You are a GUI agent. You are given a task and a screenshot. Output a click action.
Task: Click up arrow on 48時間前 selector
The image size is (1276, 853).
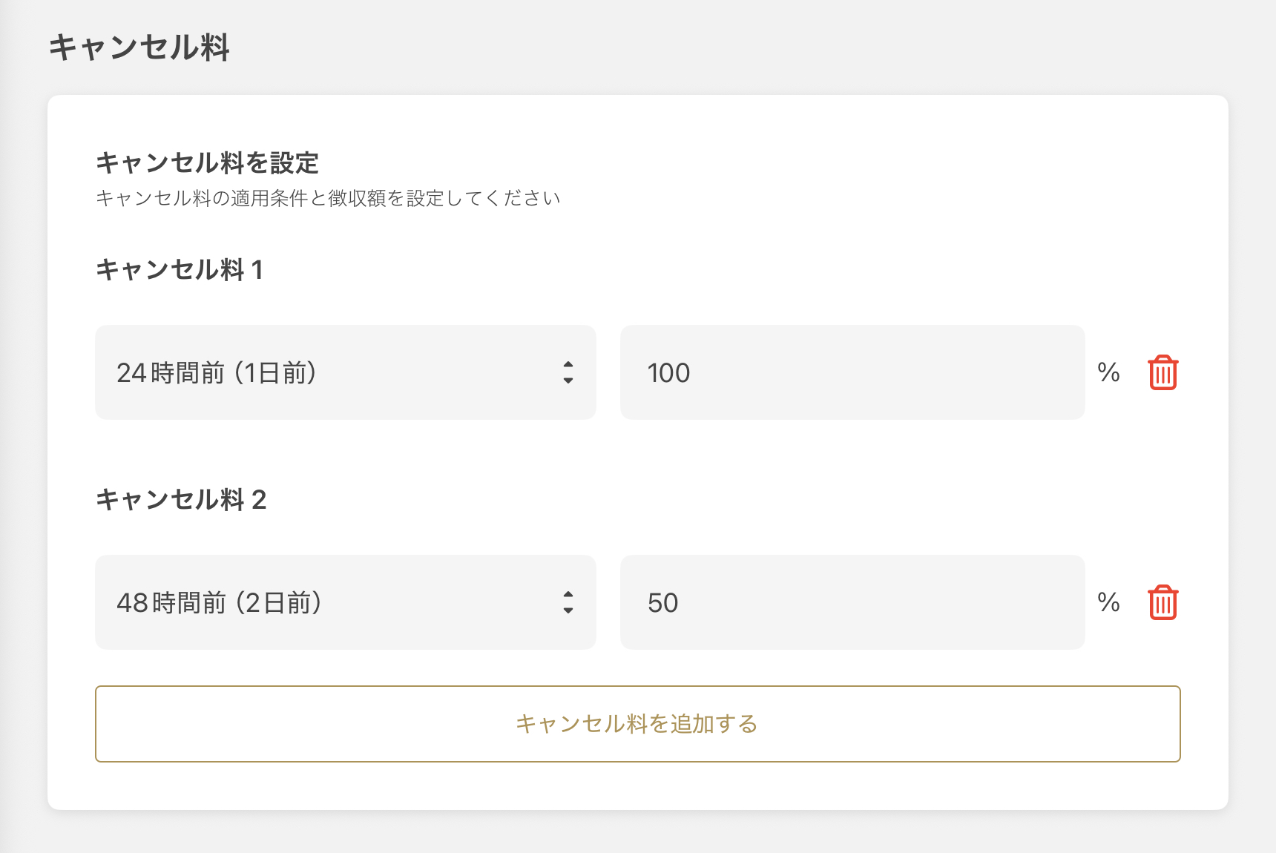pyautogui.click(x=568, y=594)
